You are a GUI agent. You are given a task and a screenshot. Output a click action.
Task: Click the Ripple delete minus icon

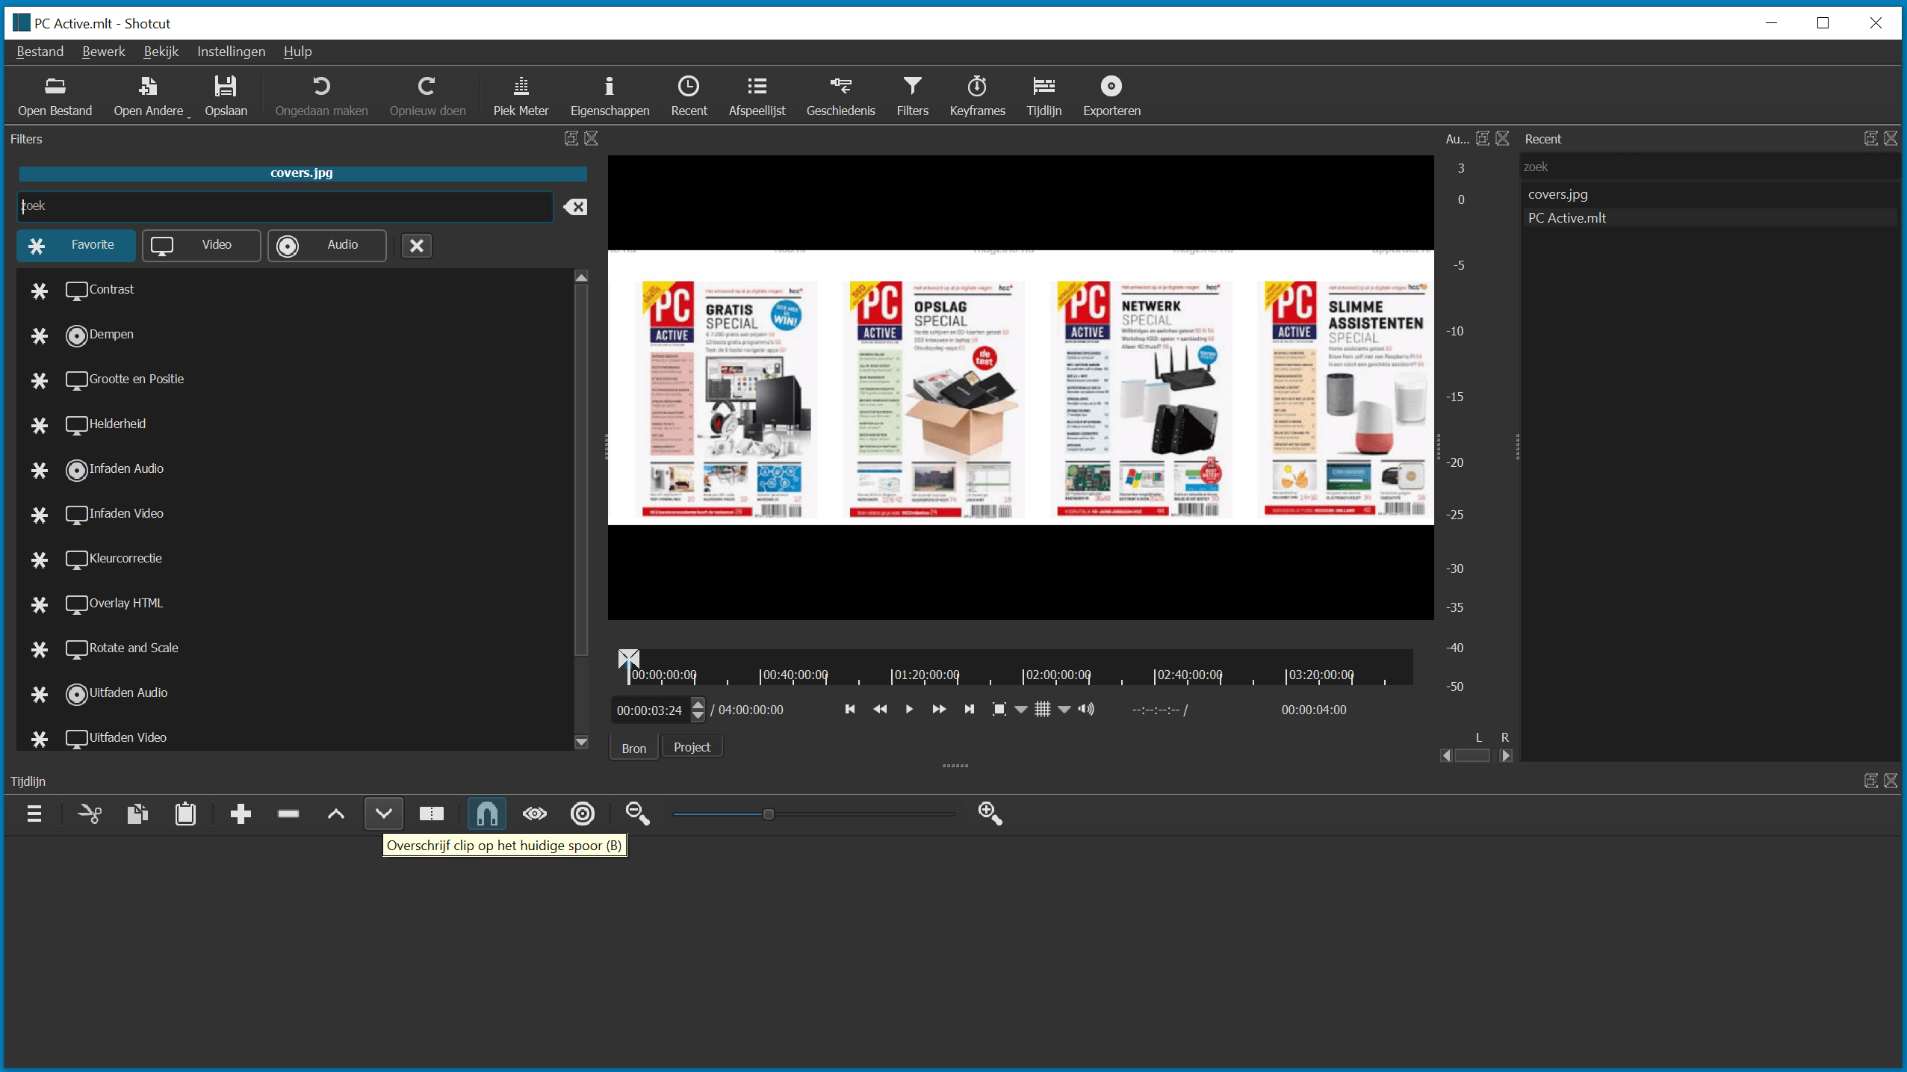click(x=288, y=814)
